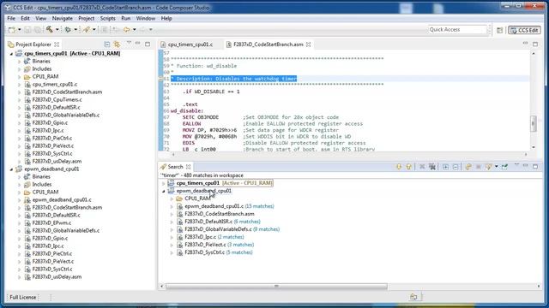Maximize the Project Explorer panel
Screen dimensions: 549x308
pos(148,44)
